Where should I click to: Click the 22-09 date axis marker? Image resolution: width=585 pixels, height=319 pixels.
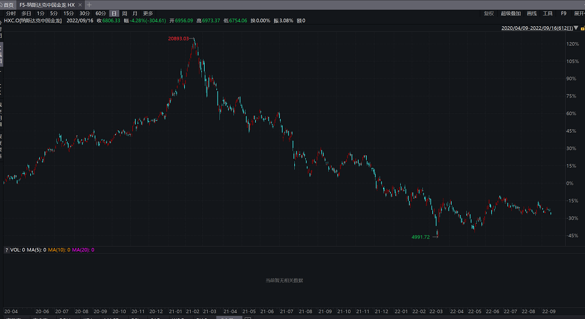click(x=549, y=311)
